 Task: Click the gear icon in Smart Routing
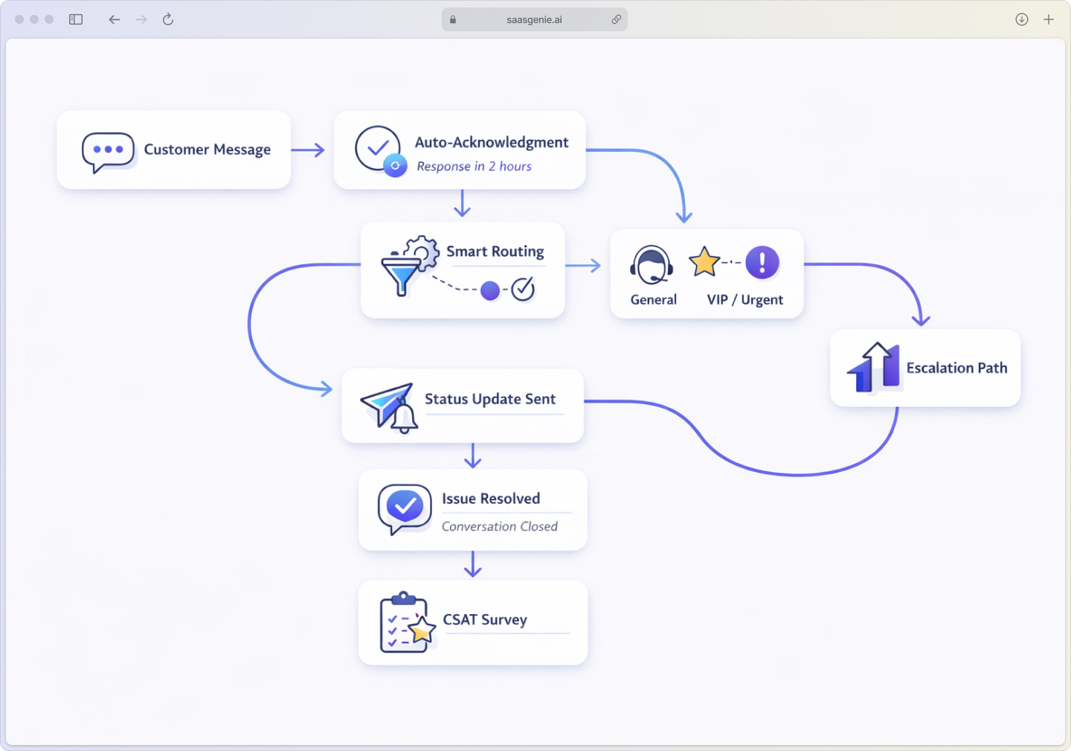pos(422,253)
